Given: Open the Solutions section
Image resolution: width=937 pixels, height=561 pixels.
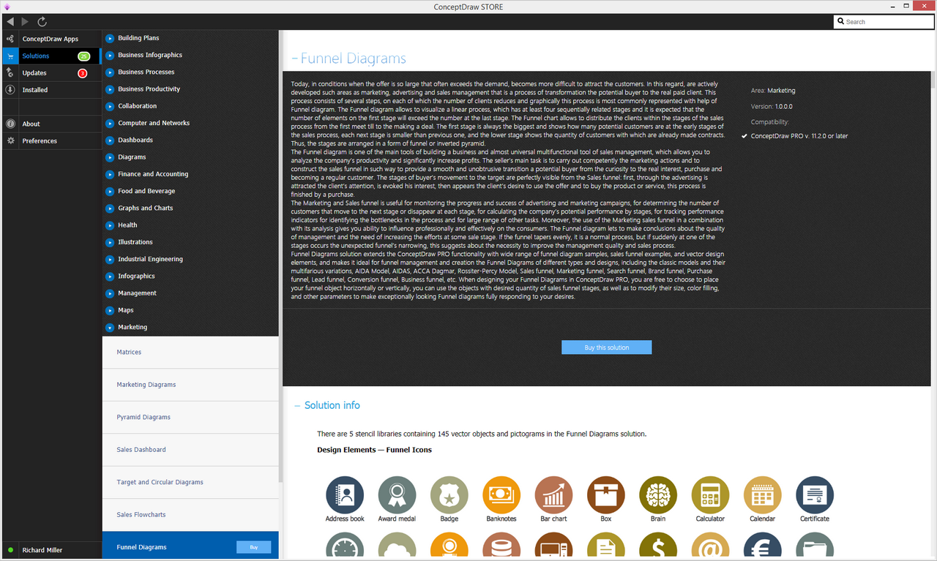Looking at the screenshot, I should [x=51, y=56].
